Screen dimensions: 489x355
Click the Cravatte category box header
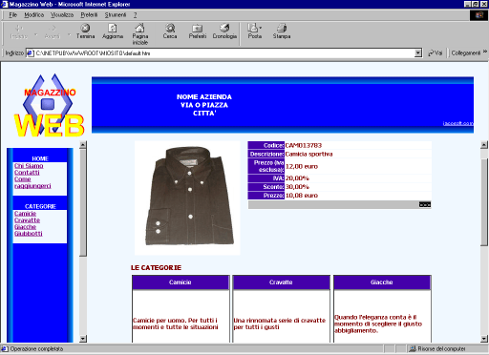[281, 282]
